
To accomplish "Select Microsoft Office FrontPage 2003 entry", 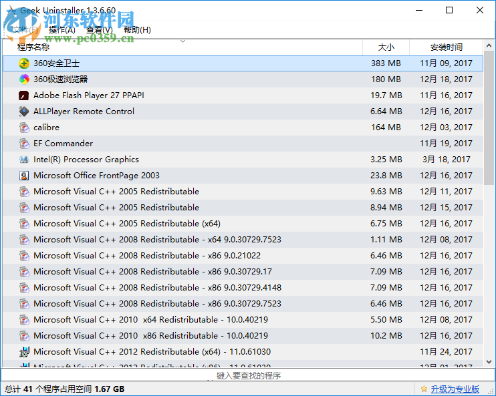I will [x=96, y=176].
